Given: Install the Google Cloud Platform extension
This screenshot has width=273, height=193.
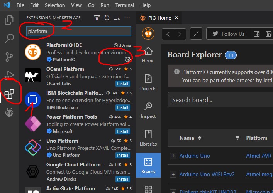Looking at the screenshot, I should 122,179.
